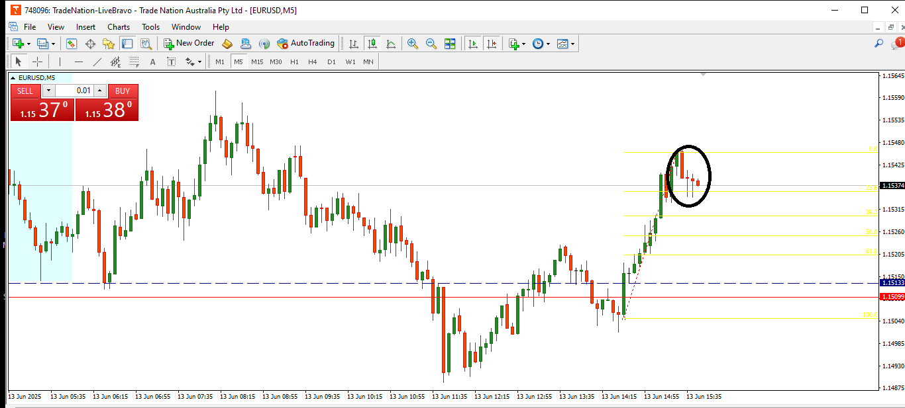Open the Charts menu
Screen dimensions: 905x408
click(x=119, y=27)
